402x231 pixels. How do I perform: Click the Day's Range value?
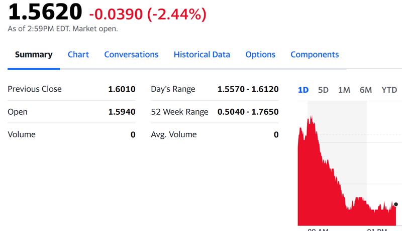point(248,89)
